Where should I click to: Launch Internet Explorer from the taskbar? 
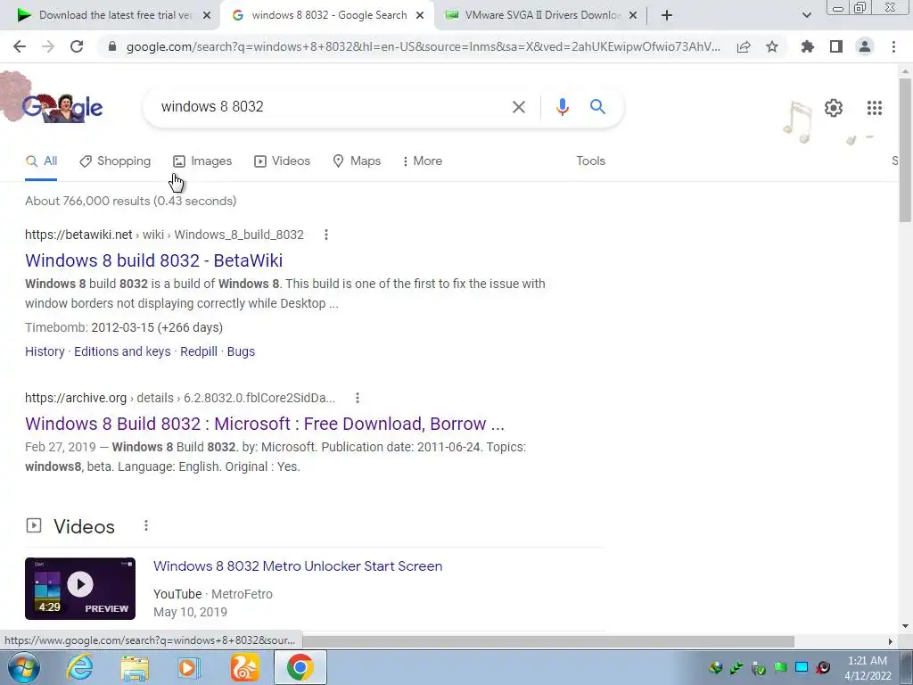pos(79,667)
